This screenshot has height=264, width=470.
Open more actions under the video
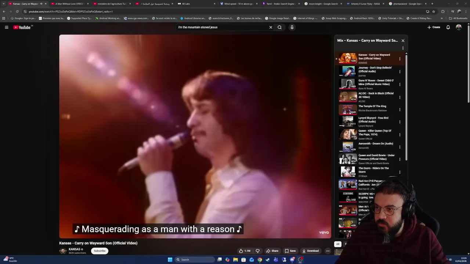[328, 251]
